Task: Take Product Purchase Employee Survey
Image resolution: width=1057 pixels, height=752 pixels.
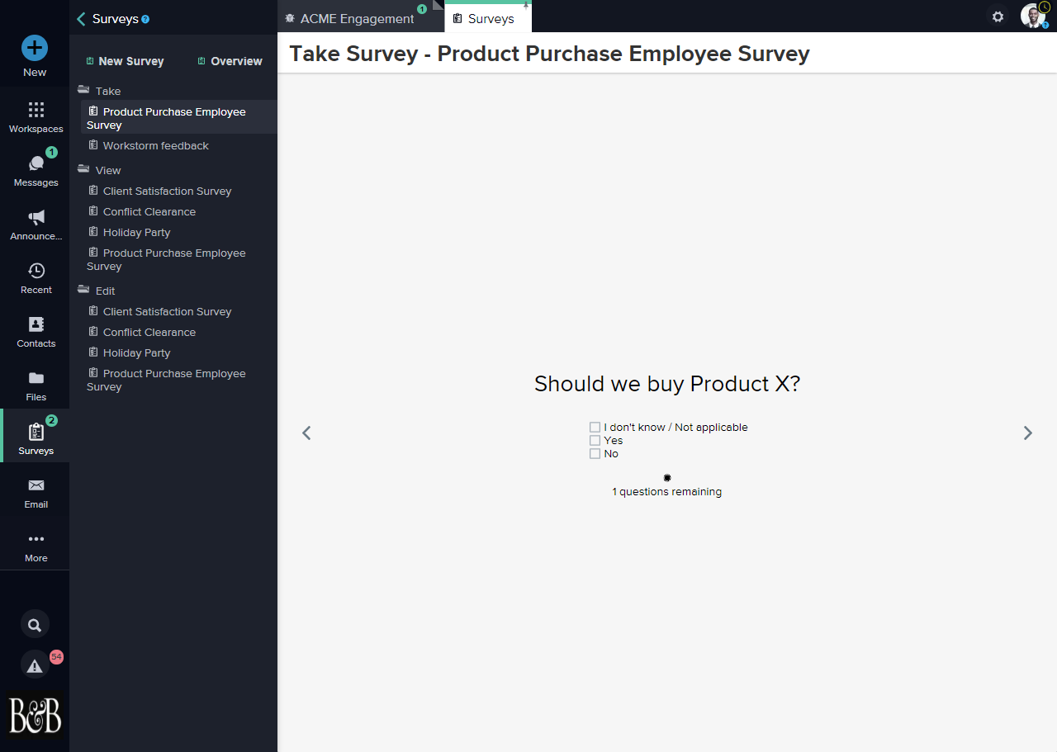Action: point(179,117)
